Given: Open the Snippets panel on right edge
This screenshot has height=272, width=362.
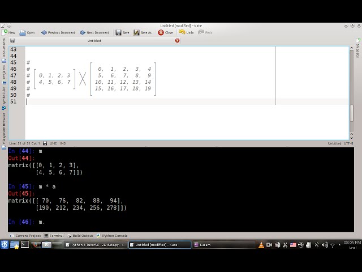Looking at the screenshot, I should point(357,48).
